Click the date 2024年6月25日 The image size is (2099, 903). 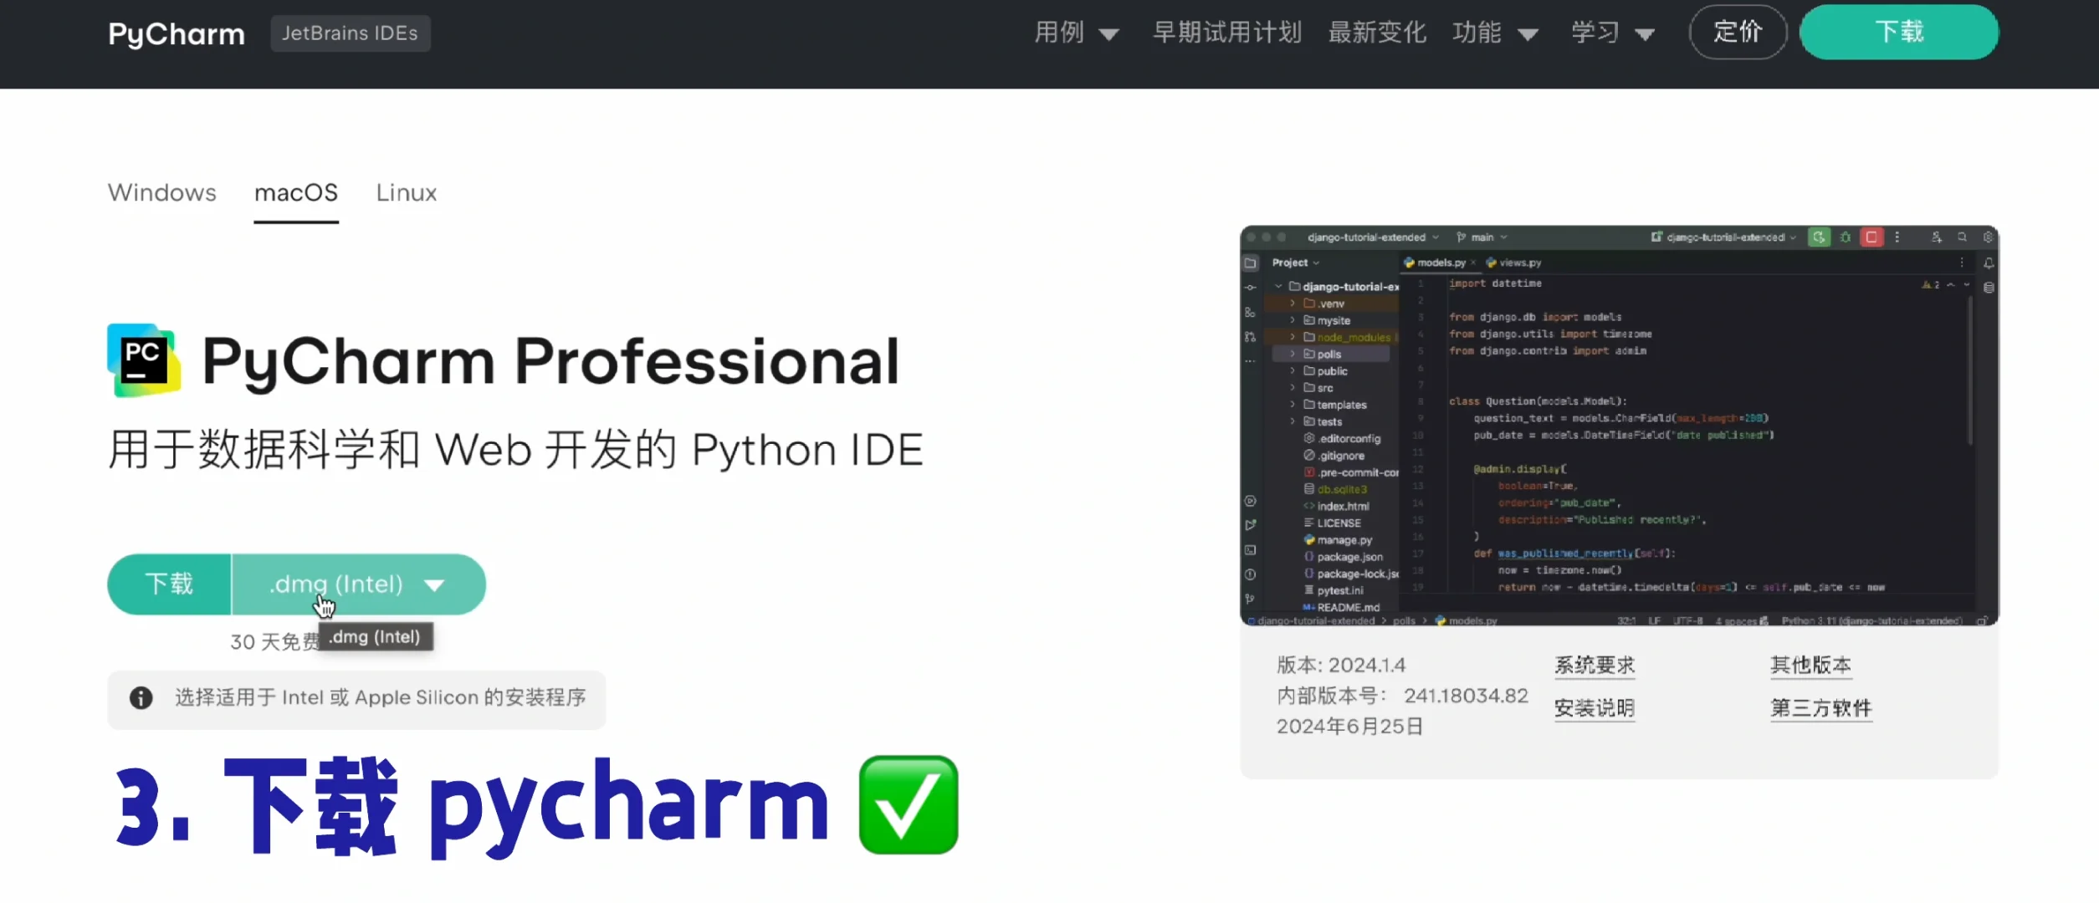(1349, 726)
